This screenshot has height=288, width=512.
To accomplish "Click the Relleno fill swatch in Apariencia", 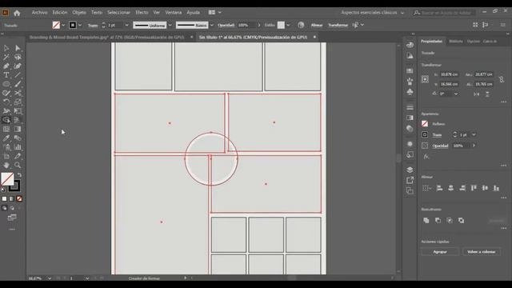I will tap(425, 124).
